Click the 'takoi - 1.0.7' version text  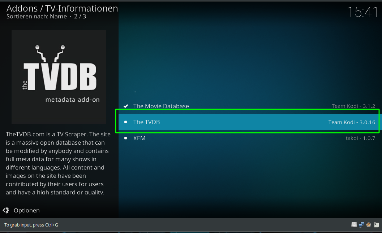click(360, 138)
